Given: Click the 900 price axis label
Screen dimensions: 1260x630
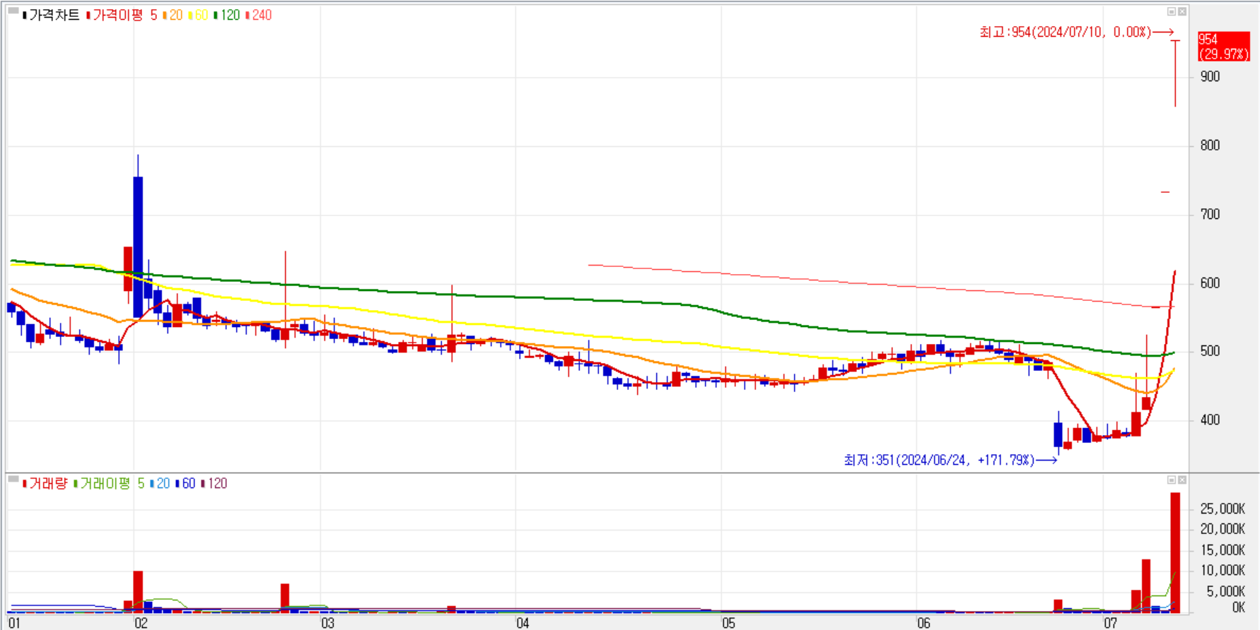Looking at the screenshot, I should pyautogui.click(x=1210, y=76).
